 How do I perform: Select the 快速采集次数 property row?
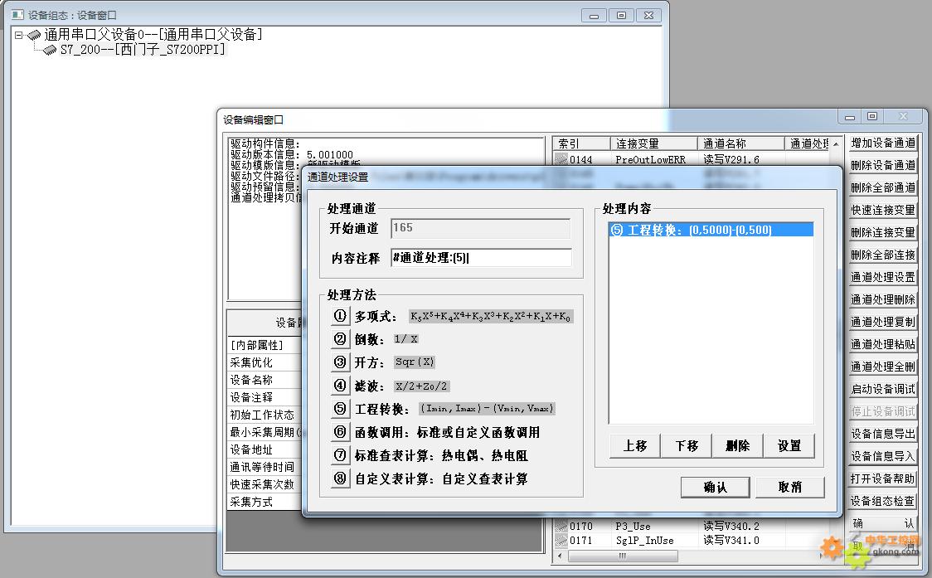pos(265,484)
